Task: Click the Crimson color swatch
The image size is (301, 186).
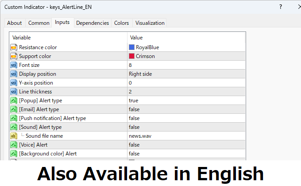Action: 131,56
